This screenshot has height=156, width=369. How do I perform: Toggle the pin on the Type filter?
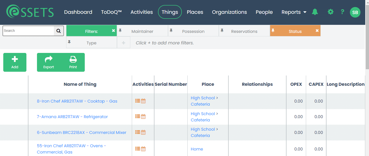coord(69,42)
